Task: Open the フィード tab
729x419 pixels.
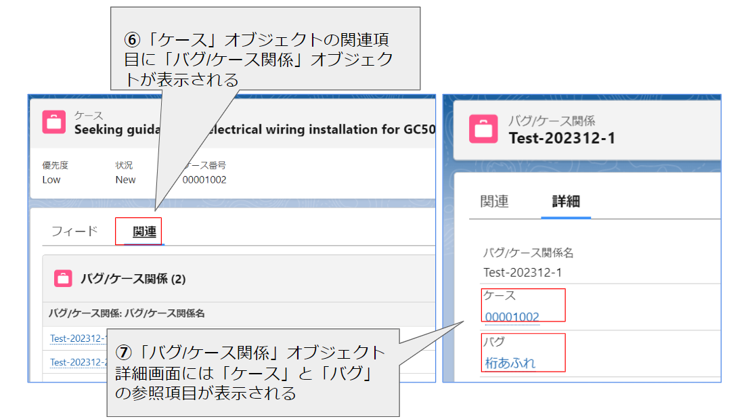Action: (74, 231)
